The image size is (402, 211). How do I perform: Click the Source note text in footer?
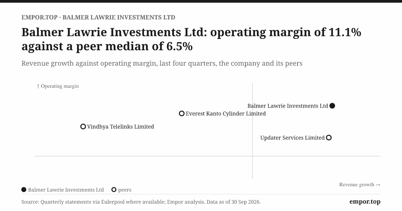click(141, 202)
